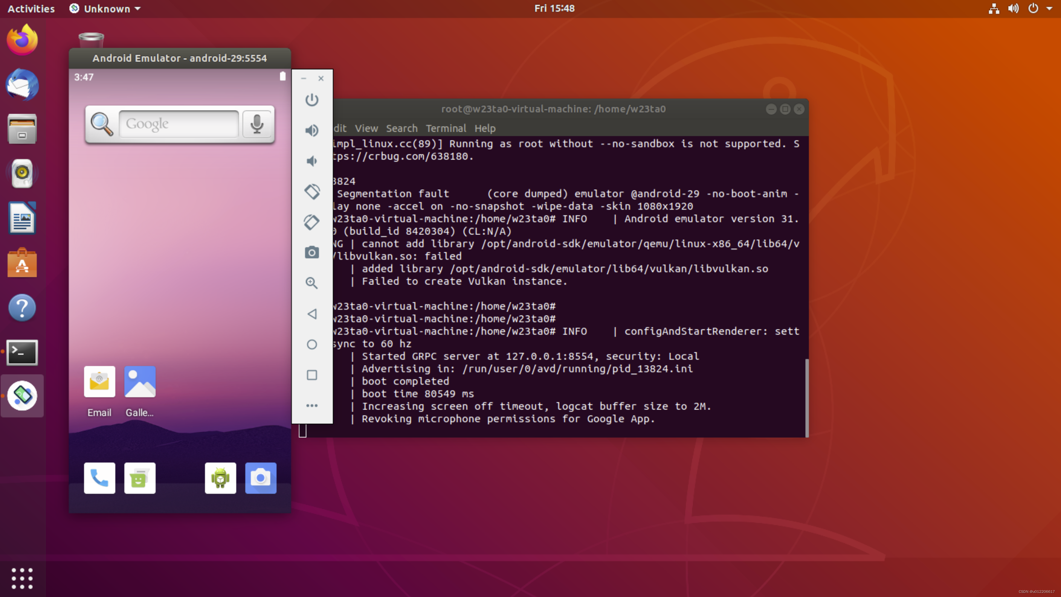Tap emulator Back triangle button
Viewport: 1061px width, 597px height.
[312, 314]
